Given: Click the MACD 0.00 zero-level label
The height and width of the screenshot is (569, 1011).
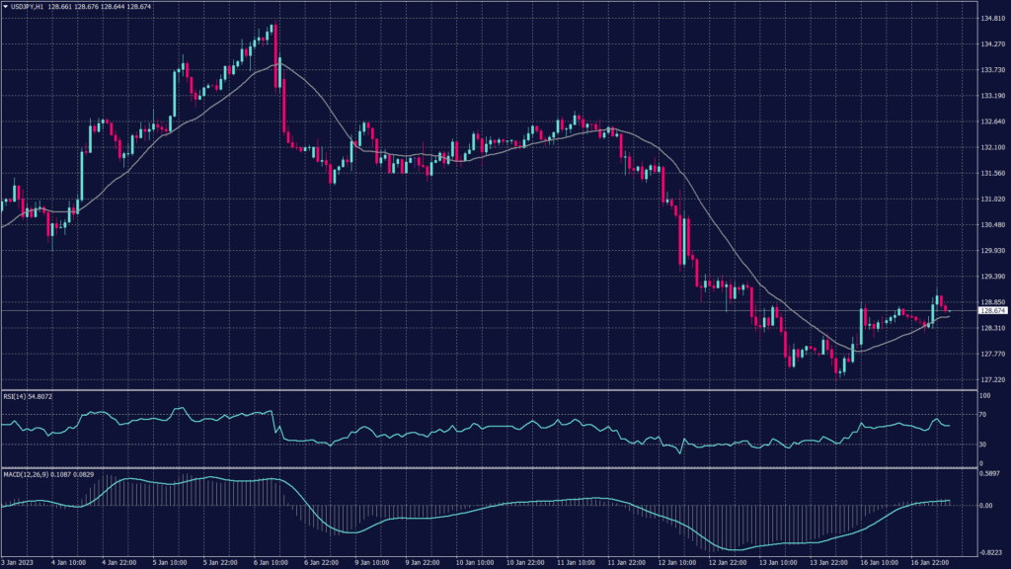Looking at the screenshot, I should point(986,505).
